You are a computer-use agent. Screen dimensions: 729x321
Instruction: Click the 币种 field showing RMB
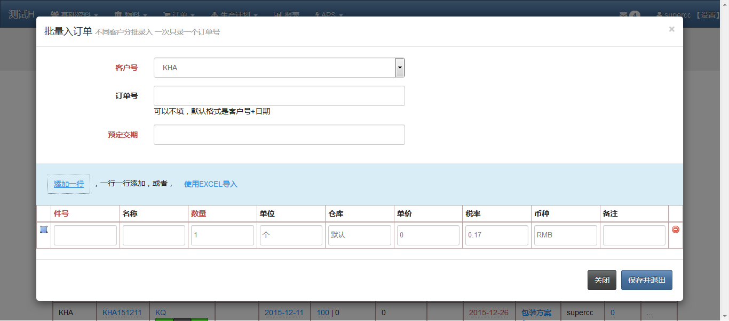coord(565,235)
